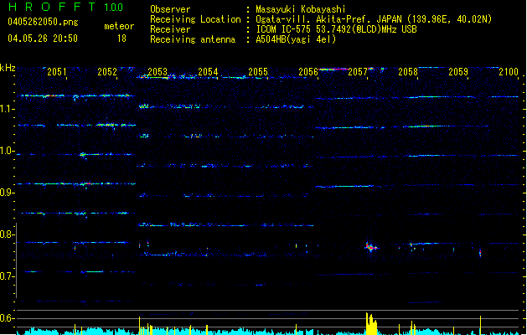
Task: Click time marker 2055
Action: pos(258,72)
